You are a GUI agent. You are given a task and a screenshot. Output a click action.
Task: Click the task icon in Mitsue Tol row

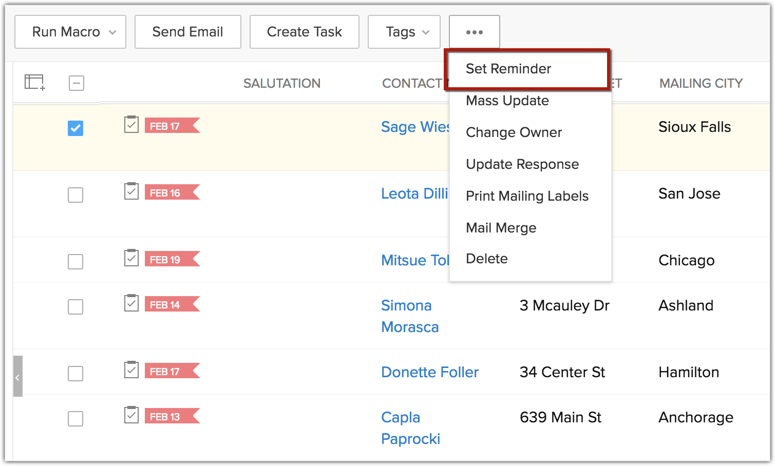tap(131, 258)
